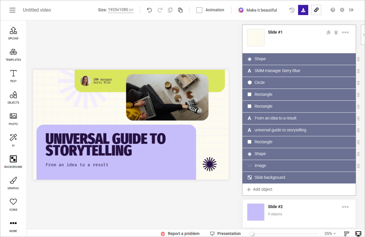
Task: Click the share link icon
Action: (316, 10)
